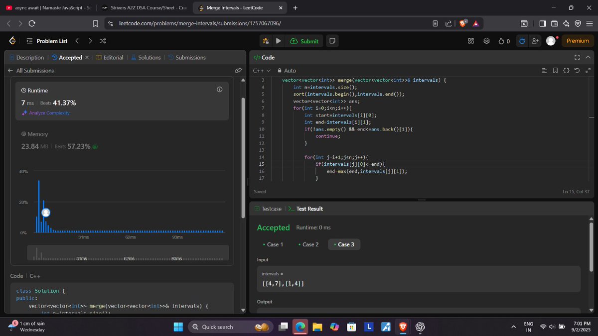Maximize the Code panel
Screen dimensions: 598x336
(577, 58)
